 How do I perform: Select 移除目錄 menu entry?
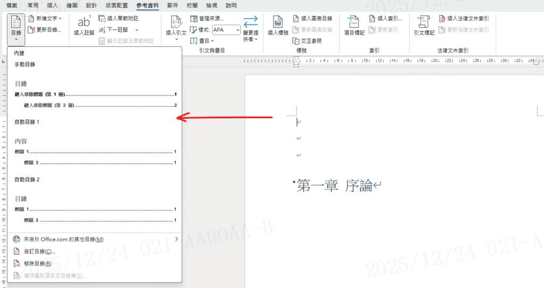[38, 264]
